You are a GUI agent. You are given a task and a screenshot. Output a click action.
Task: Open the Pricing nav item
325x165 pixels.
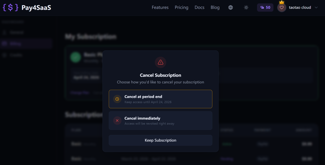pos(181,7)
